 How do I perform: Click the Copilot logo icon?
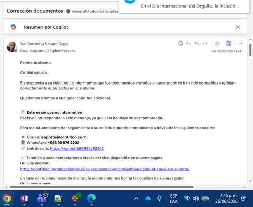pos(13,27)
